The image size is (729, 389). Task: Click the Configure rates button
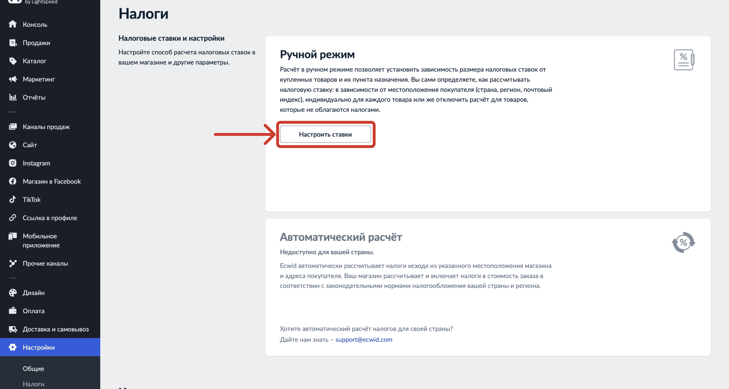pyautogui.click(x=325, y=134)
